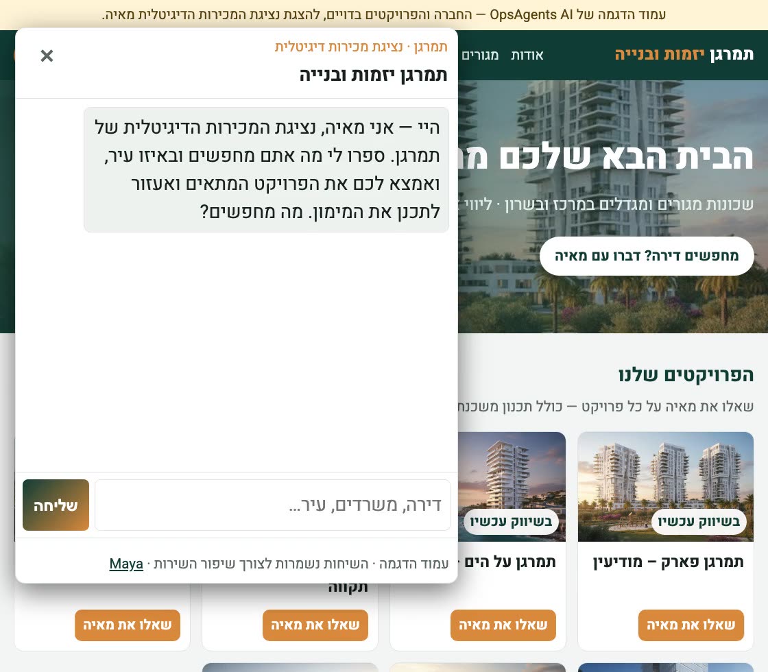The image size is (768, 672).
Task: Click בשיווק עכשיו badge on תמרגן על הים card
Action: tap(511, 522)
